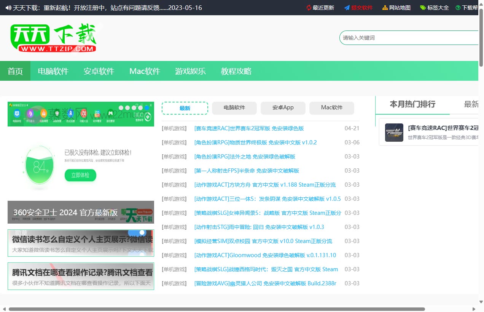Click the 标签大全 tag icon
Screen dimensions: 484x312
[x=423, y=7]
